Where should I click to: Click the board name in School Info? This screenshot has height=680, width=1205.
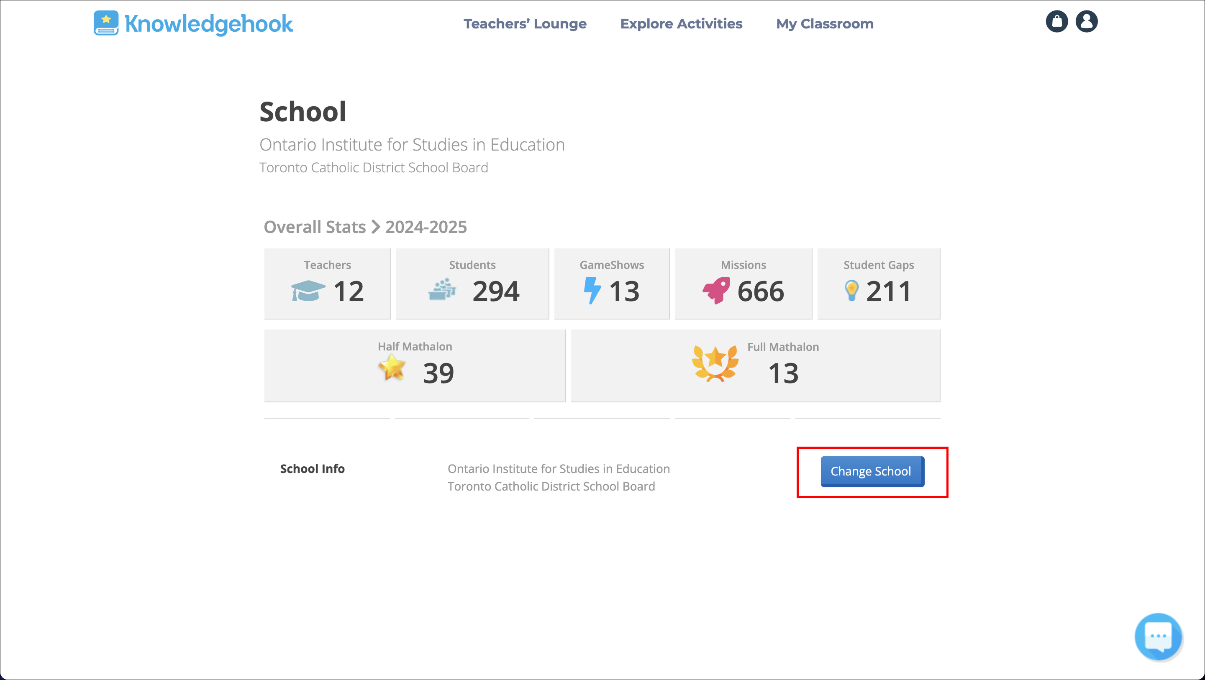pos(551,486)
